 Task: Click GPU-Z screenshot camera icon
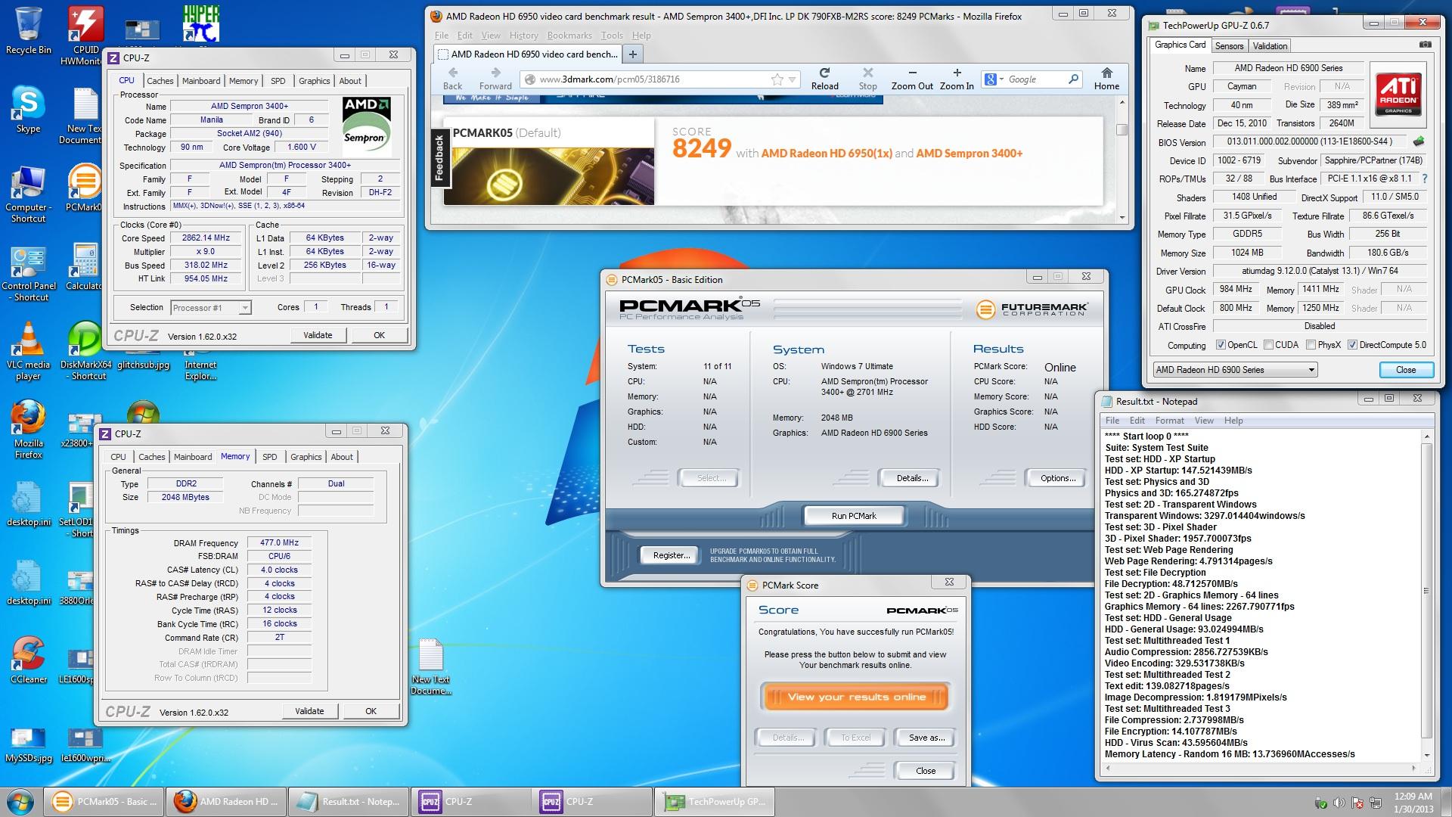[1425, 45]
